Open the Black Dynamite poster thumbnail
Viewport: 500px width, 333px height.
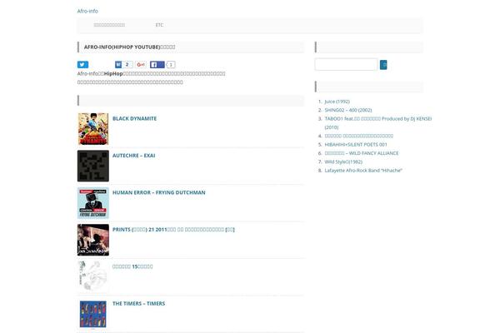click(93, 129)
